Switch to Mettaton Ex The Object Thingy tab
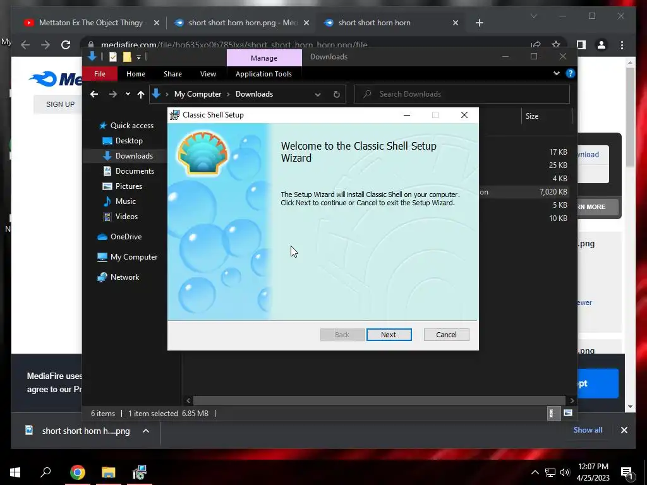Screen dimensions: 647x485 [91, 23]
